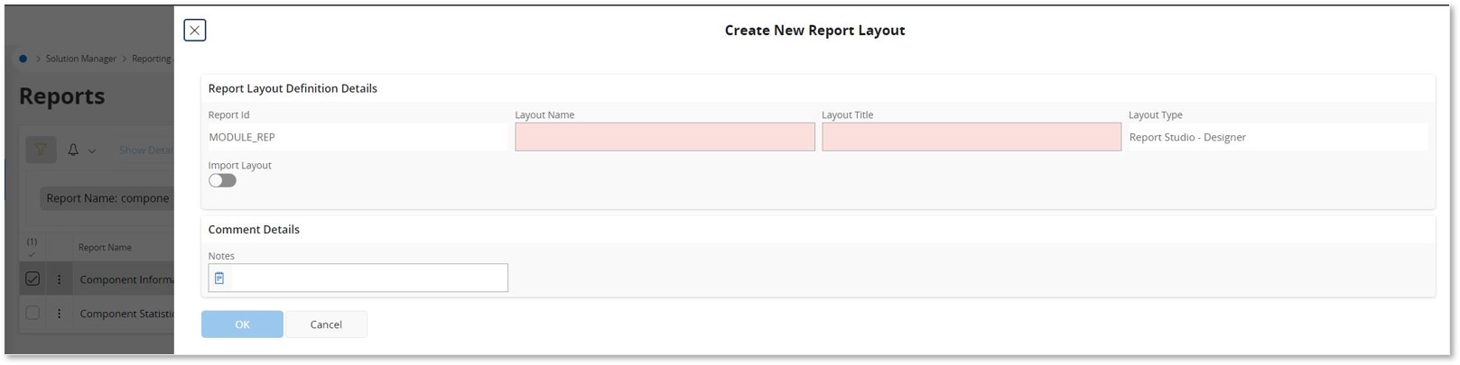Click the Layout Title input field

coord(971,137)
